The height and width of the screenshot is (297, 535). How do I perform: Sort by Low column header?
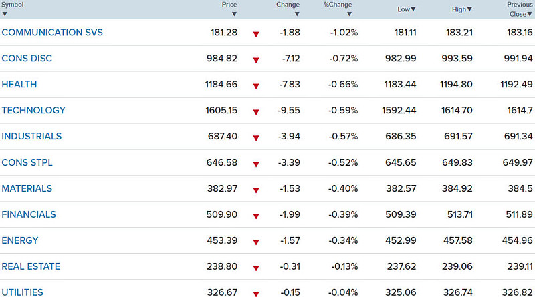[x=406, y=9]
